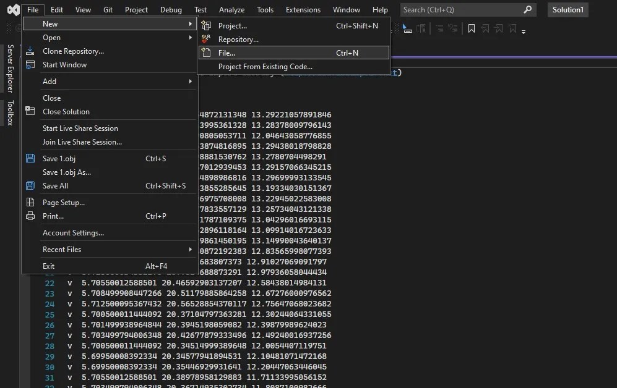Click the previous bookmark toolbar icon

coord(485,28)
